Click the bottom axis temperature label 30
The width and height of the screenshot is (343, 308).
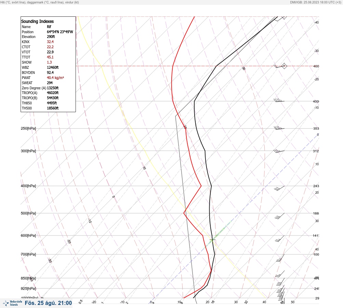point(236,302)
